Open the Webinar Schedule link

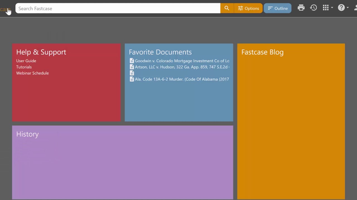click(32, 73)
